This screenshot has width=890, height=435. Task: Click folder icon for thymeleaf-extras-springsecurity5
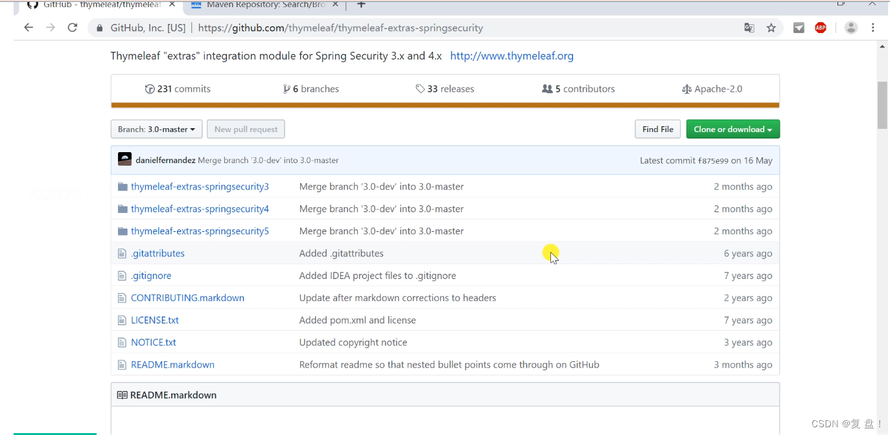click(x=123, y=231)
